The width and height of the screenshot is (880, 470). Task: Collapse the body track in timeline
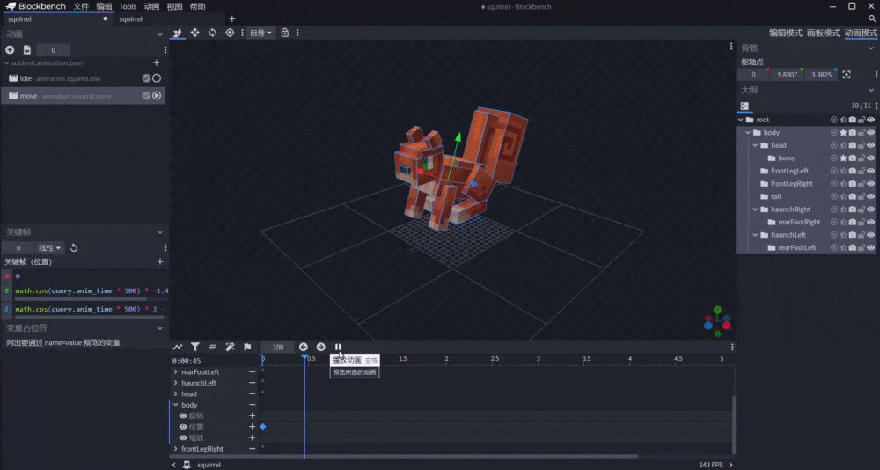pos(176,405)
